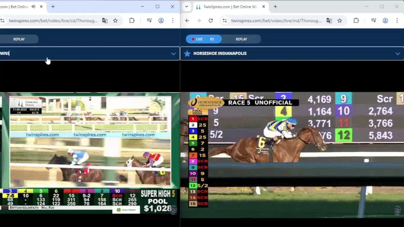The width and height of the screenshot is (404, 227).
Task: Open the tab search chevron in the Horseshoe Indianapolis window
Action: 187,7
